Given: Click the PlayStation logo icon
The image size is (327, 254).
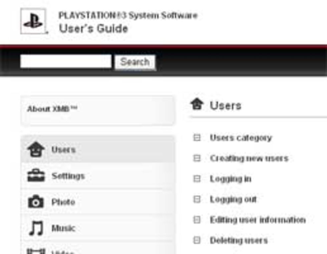Looking at the screenshot, I should 33,21.
